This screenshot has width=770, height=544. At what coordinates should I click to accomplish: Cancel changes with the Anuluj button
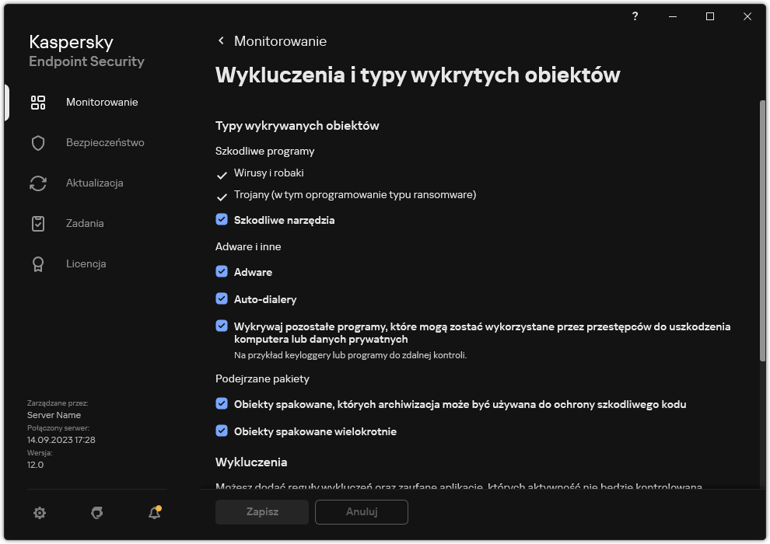(x=361, y=512)
